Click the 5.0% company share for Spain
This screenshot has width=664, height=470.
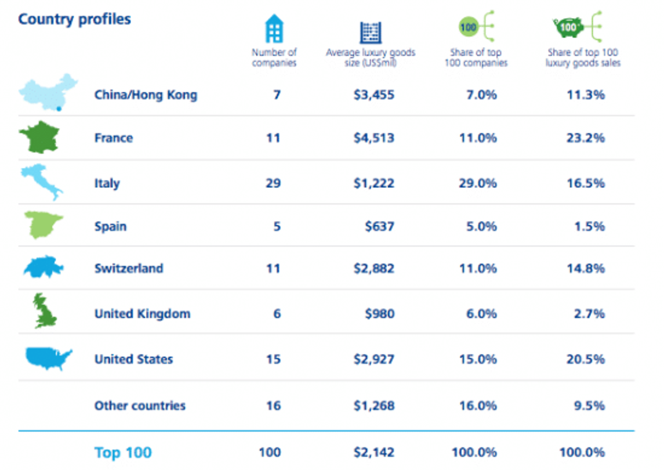pyautogui.click(x=481, y=226)
